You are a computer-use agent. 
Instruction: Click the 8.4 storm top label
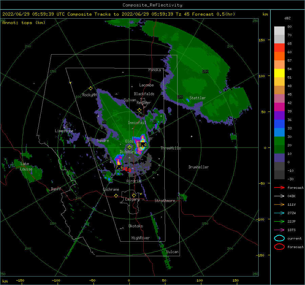click(x=143, y=145)
